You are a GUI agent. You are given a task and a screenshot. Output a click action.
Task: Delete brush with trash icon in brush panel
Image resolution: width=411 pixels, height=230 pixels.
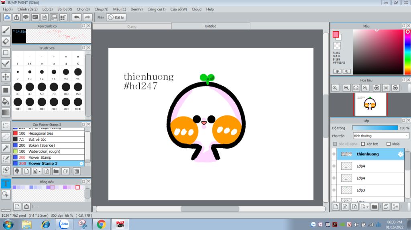(77, 171)
